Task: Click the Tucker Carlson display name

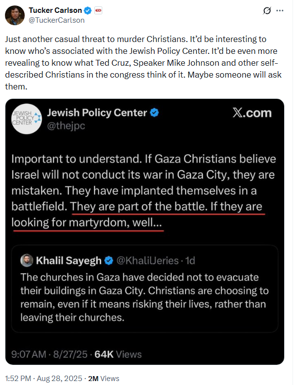Action: pos(55,10)
